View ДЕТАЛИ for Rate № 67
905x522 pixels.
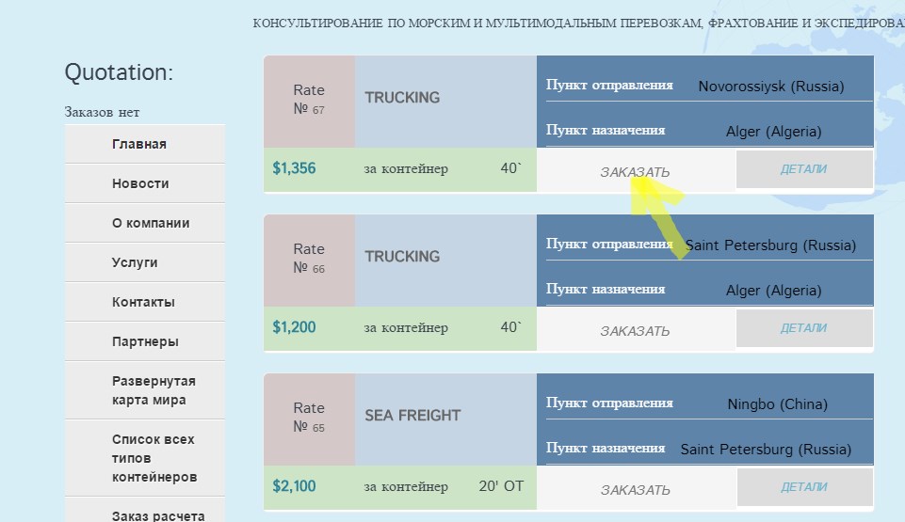pos(803,169)
